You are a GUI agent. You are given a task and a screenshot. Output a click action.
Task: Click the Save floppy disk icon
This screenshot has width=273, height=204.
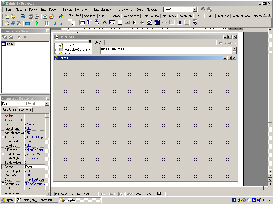pyautogui.click(x=22, y=16)
